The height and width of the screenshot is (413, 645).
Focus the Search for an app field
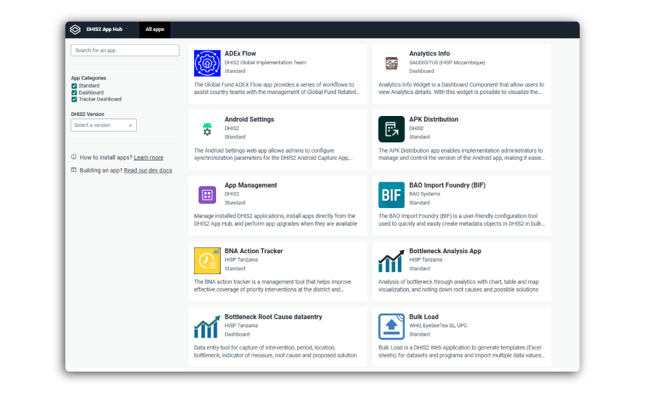point(125,50)
